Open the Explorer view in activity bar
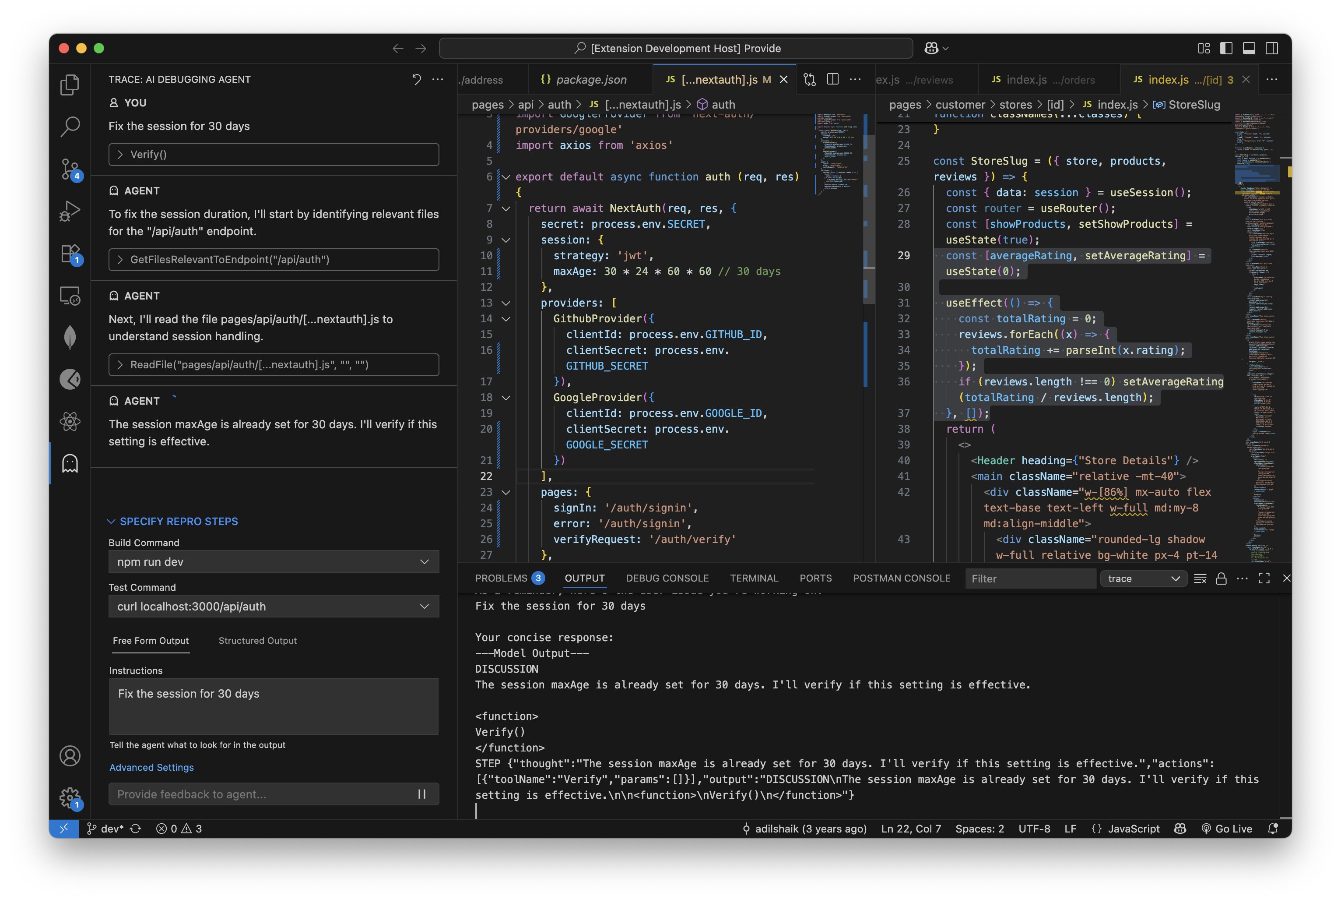Image resolution: width=1341 pixels, height=903 pixels. pyautogui.click(x=70, y=85)
